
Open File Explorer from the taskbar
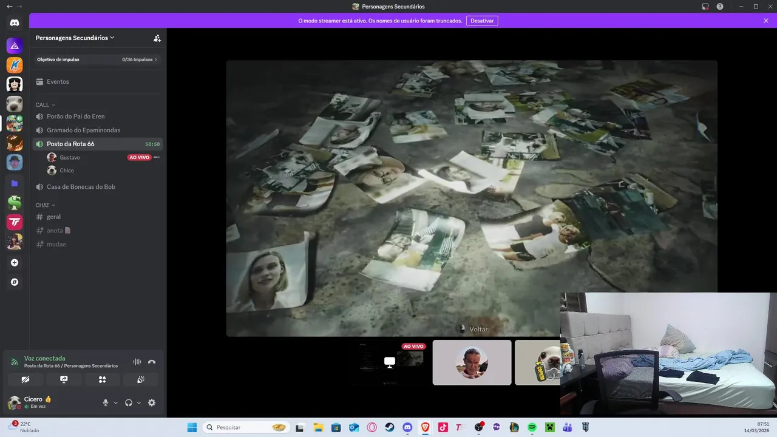click(318, 427)
